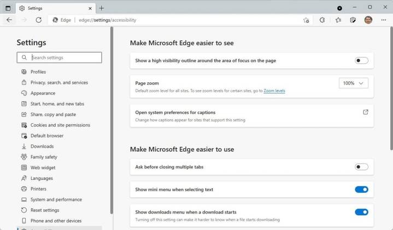The width and height of the screenshot is (393, 230).
Task: Disable Show mini menu when selecting text
Action: 361,190
